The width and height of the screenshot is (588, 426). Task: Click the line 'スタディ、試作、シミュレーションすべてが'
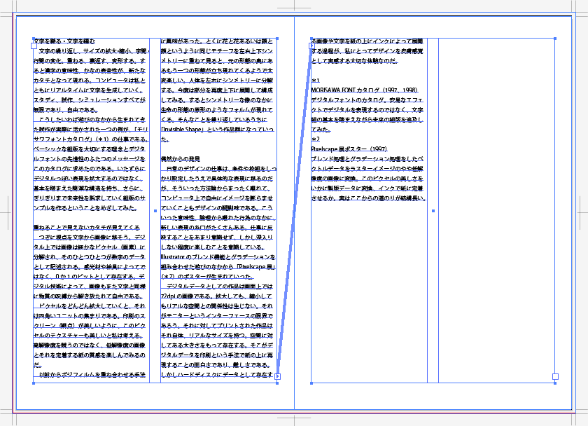click(x=90, y=99)
